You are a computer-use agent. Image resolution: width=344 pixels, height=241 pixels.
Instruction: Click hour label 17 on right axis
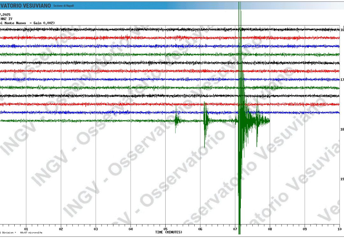(342, 80)
